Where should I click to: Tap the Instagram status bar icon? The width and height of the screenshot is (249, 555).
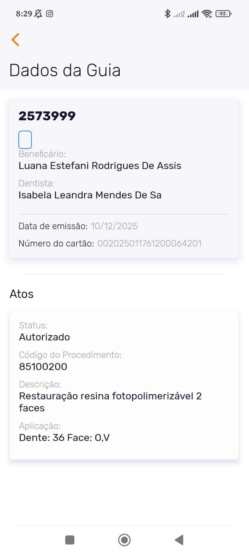click(x=50, y=14)
